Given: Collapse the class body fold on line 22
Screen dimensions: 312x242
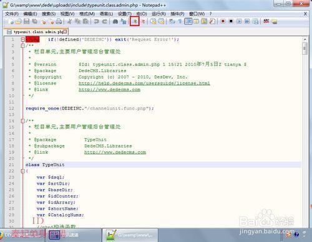Looking at the screenshot, I should [23, 171].
